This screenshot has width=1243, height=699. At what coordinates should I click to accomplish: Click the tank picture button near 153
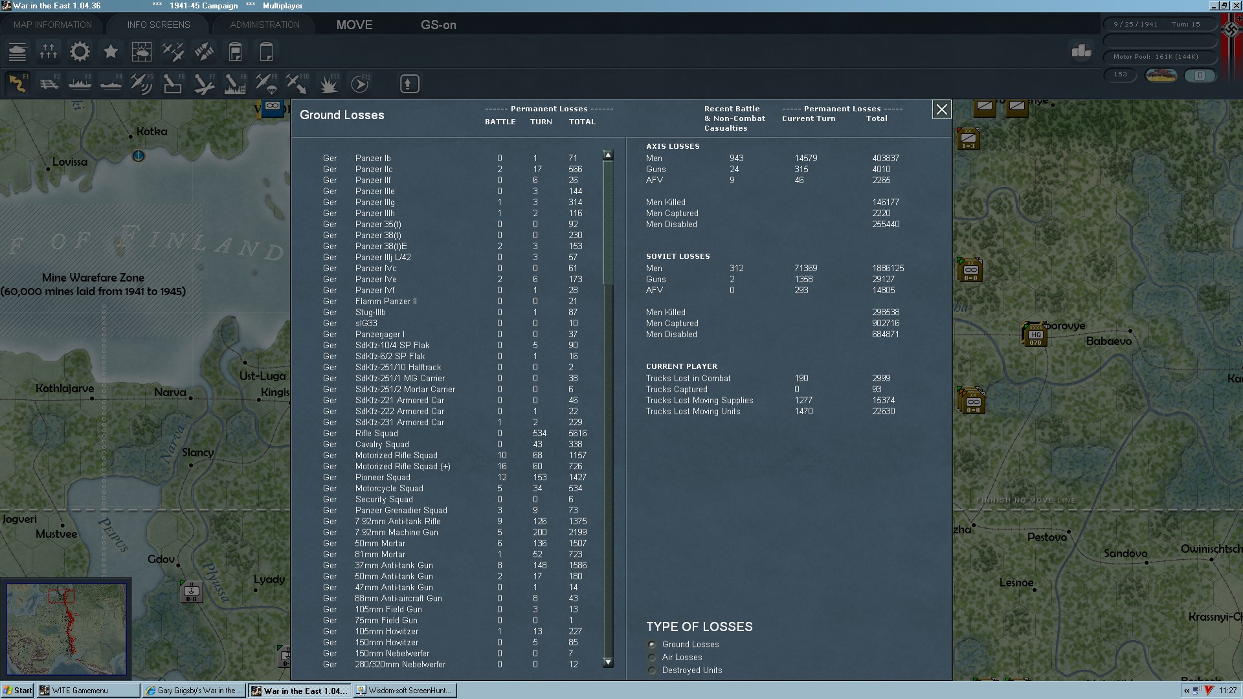1161,75
